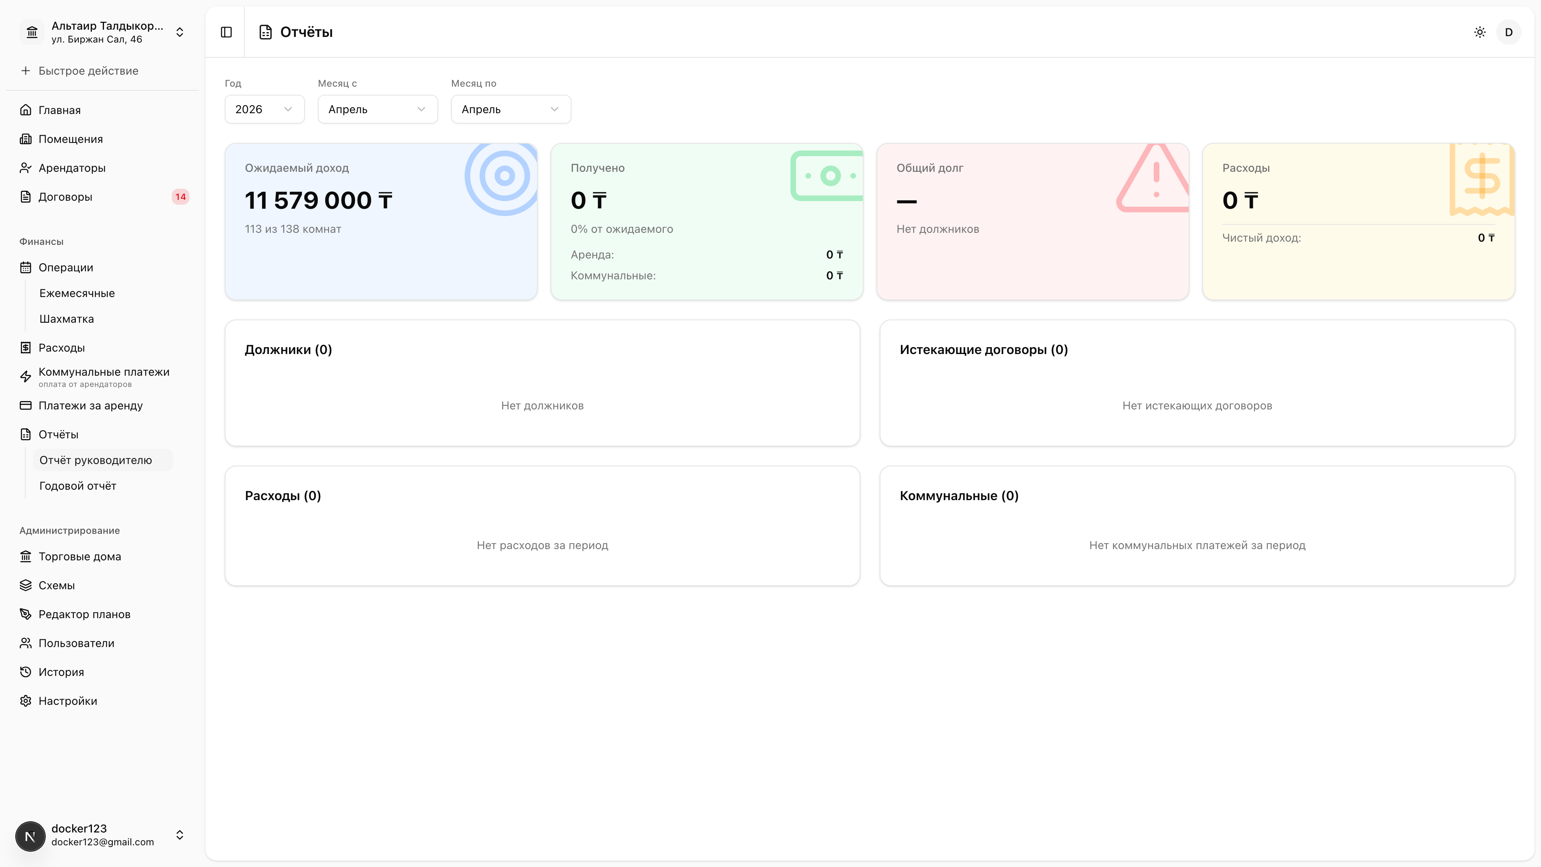The width and height of the screenshot is (1541, 867).
Task: Click the bank building organization icon
Action: 32,32
